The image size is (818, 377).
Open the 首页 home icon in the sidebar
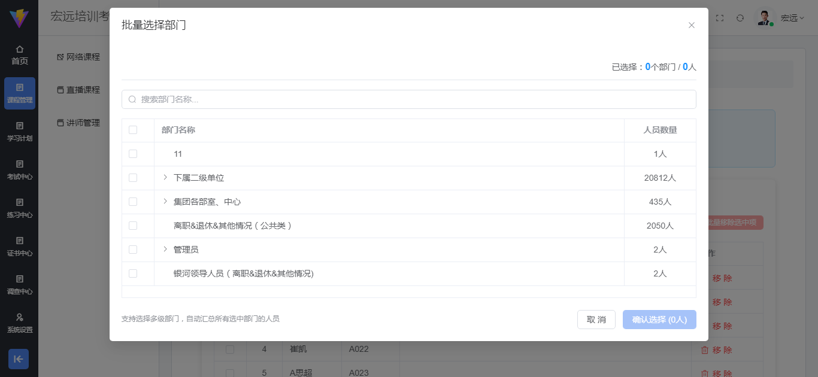[19, 54]
